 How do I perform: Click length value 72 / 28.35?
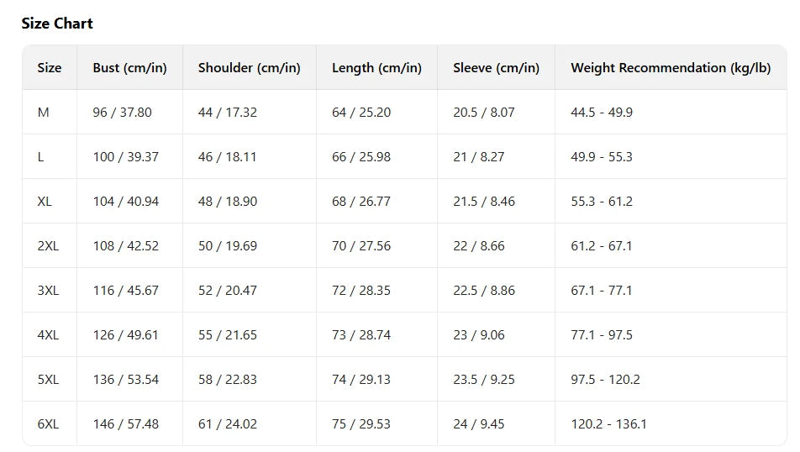point(361,291)
